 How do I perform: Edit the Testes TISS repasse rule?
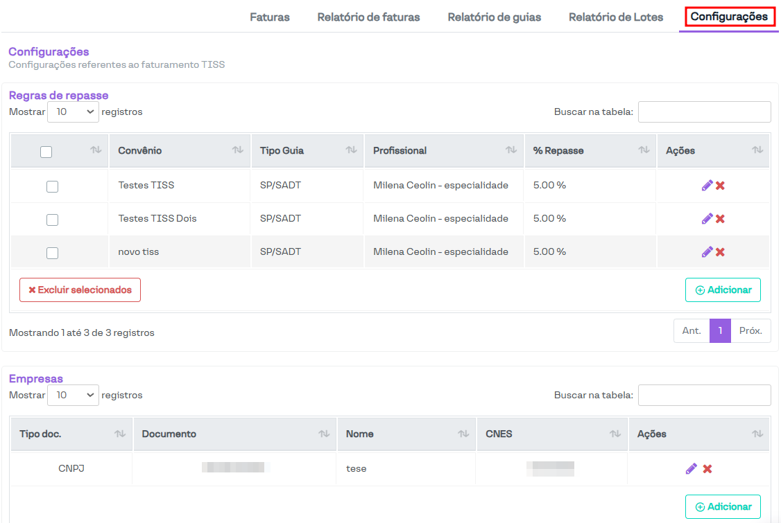click(x=707, y=186)
